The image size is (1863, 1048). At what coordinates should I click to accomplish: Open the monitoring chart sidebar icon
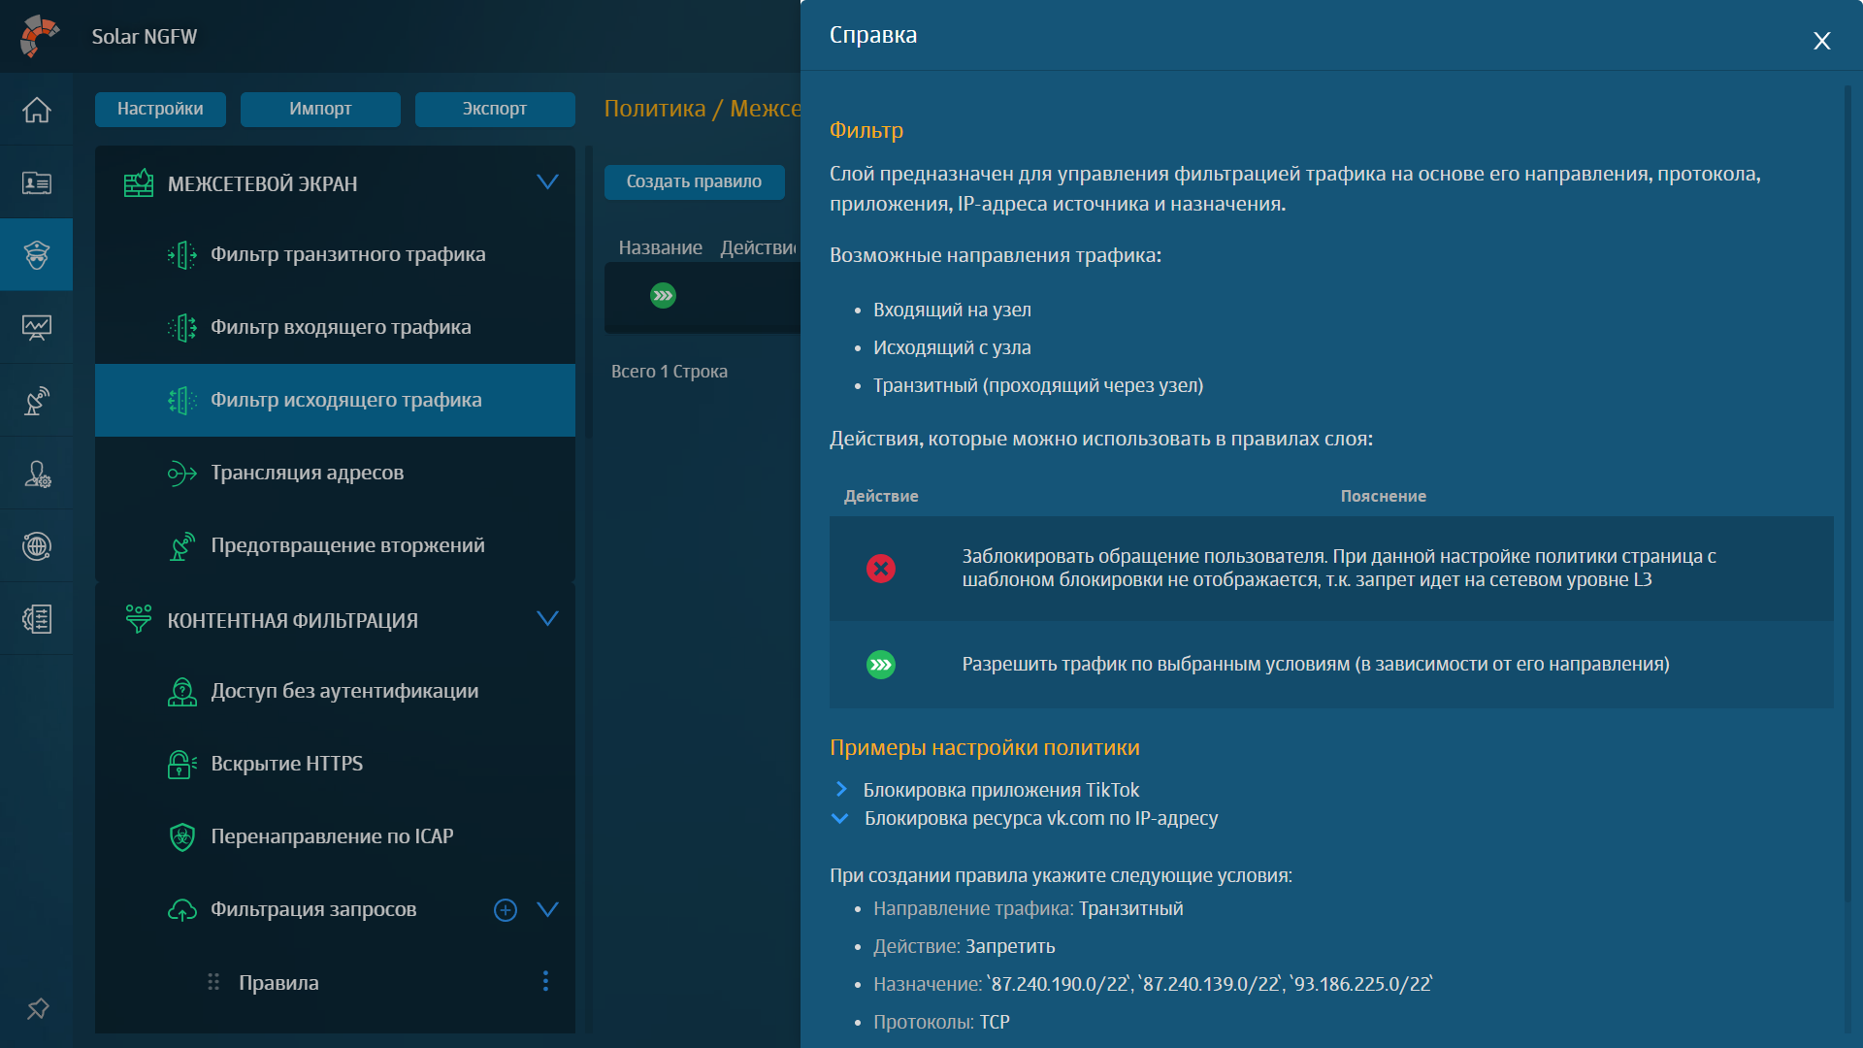point(37,328)
